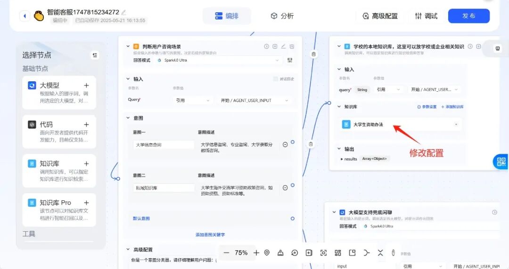Click the blue 发布 button
The image size is (509, 269).
click(x=468, y=16)
